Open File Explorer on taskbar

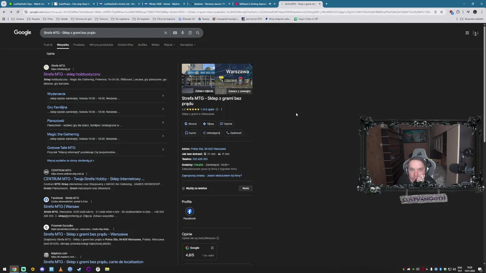click(x=107, y=269)
